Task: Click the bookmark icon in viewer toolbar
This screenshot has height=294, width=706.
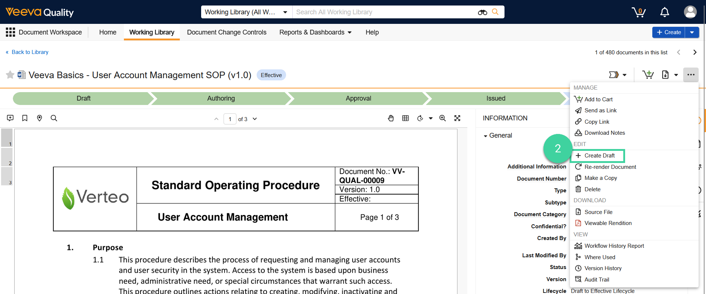Action: pyautogui.click(x=25, y=118)
